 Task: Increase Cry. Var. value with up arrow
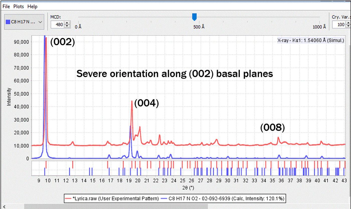348,23
